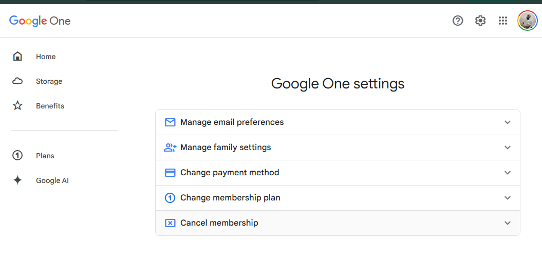Click the Google One logo
Image resolution: width=542 pixels, height=258 pixels.
(x=40, y=21)
